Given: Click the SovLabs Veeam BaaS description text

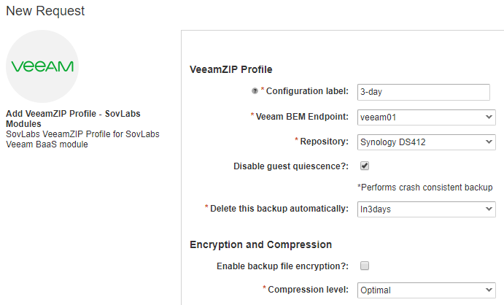Looking at the screenshot, I should [x=82, y=139].
